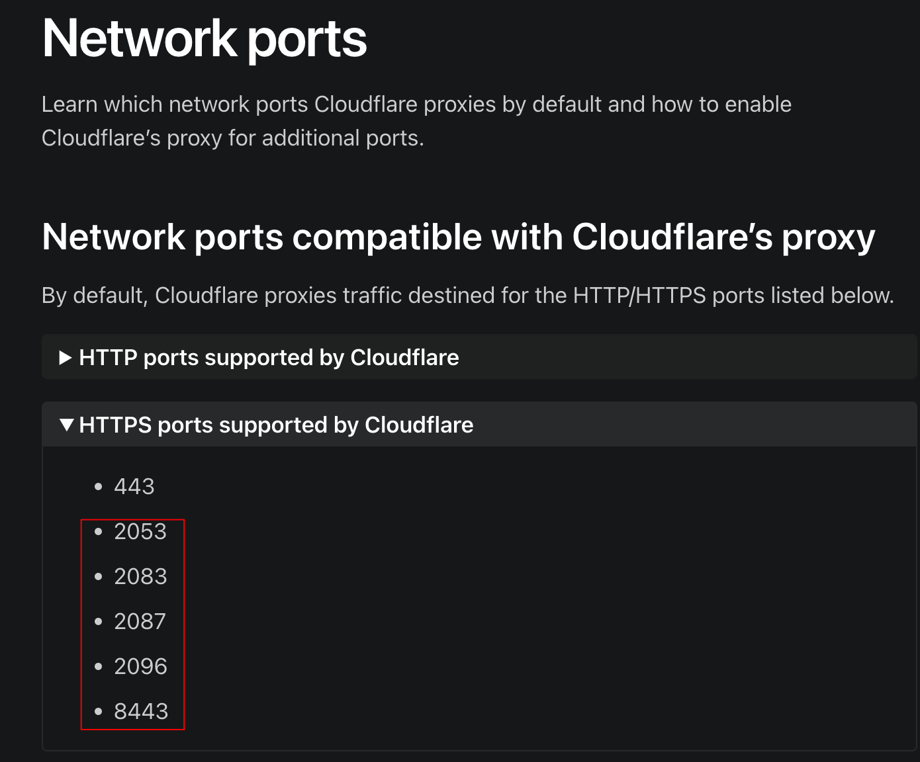
Task: Click the "By default, Cloudflare proxies traffic" sentence
Action: point(468,296)
